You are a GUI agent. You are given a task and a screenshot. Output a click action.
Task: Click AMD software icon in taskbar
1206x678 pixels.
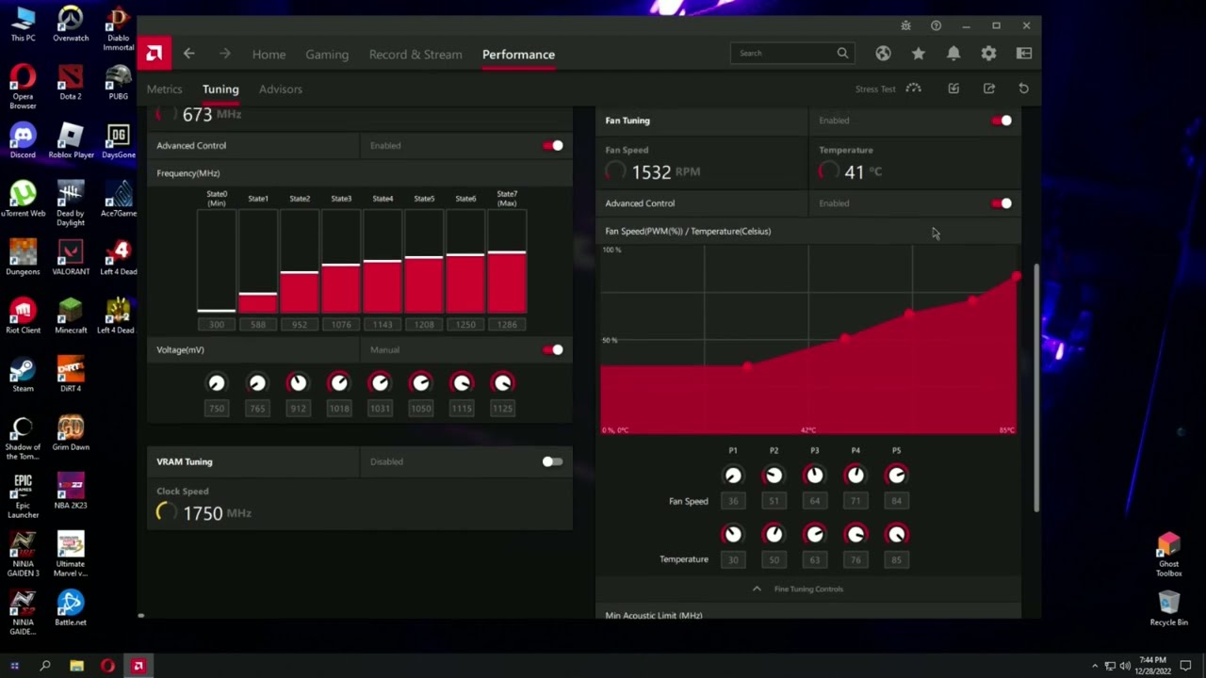click(139, 666)
